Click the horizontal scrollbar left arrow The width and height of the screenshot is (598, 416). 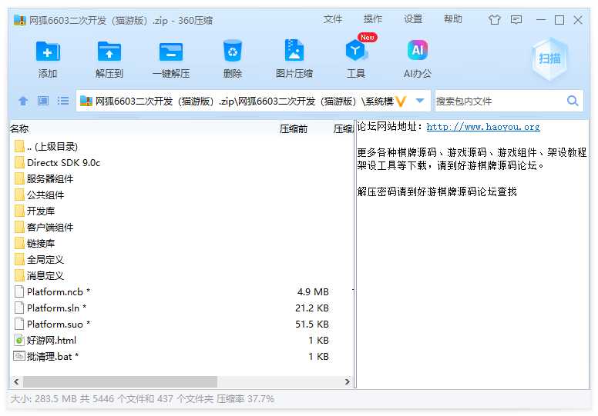pos(16,381)
